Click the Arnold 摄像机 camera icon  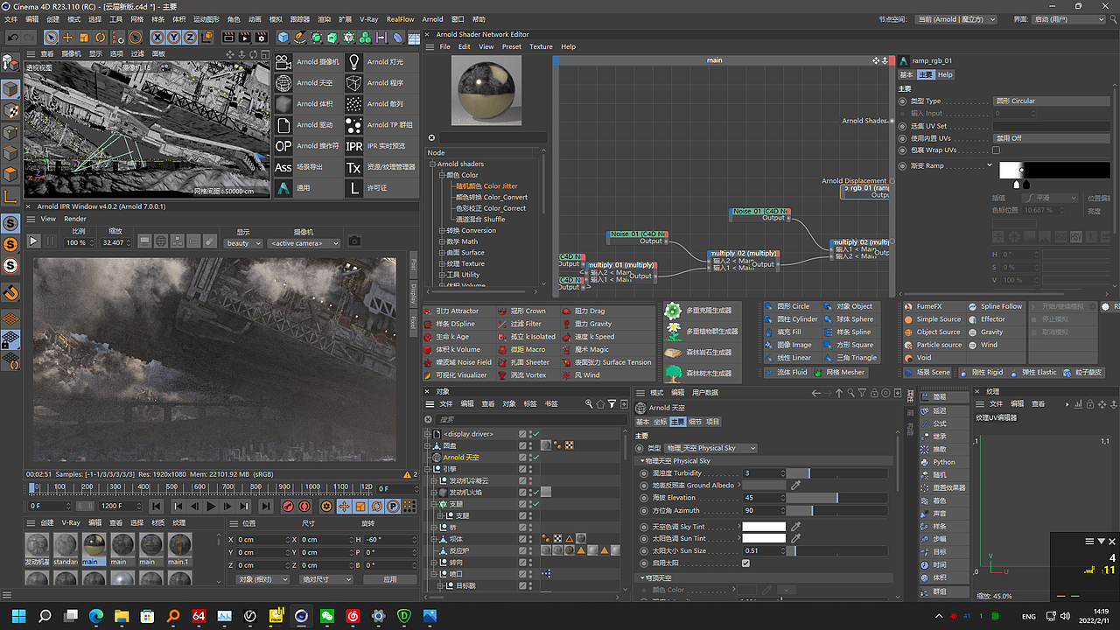click(x=283, y=62)
